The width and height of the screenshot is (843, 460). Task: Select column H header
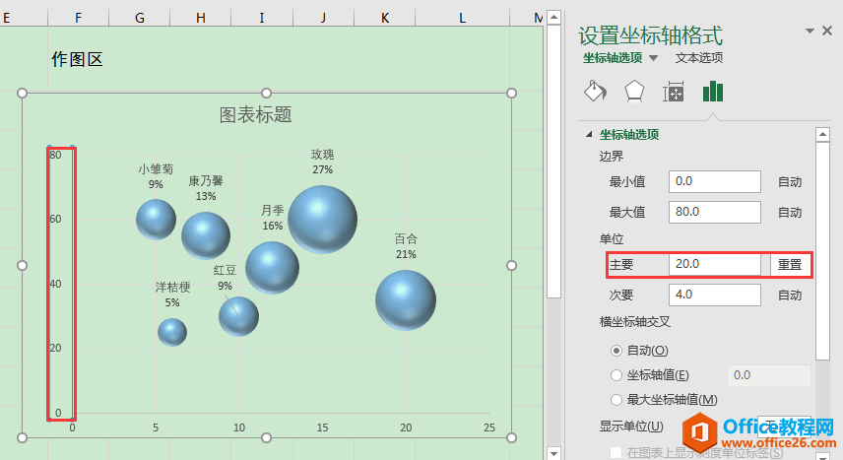click(x=201, y=18)
